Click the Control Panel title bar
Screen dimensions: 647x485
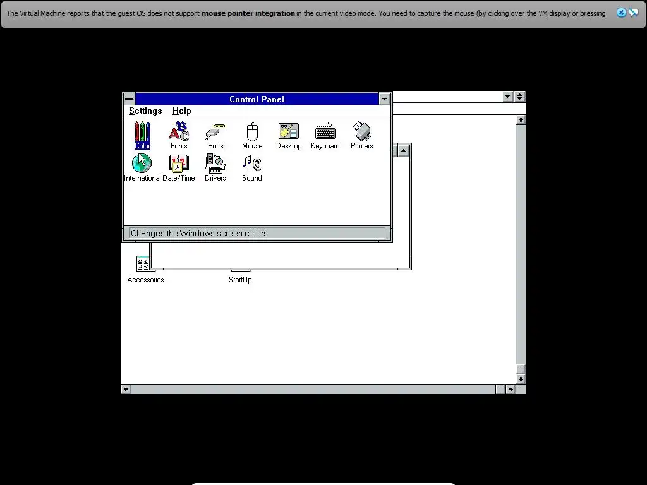point(257,99)
